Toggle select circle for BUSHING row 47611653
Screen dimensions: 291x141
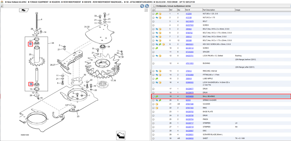153,63
